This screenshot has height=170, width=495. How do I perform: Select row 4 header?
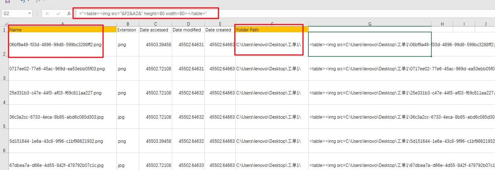tap(4, 93)
